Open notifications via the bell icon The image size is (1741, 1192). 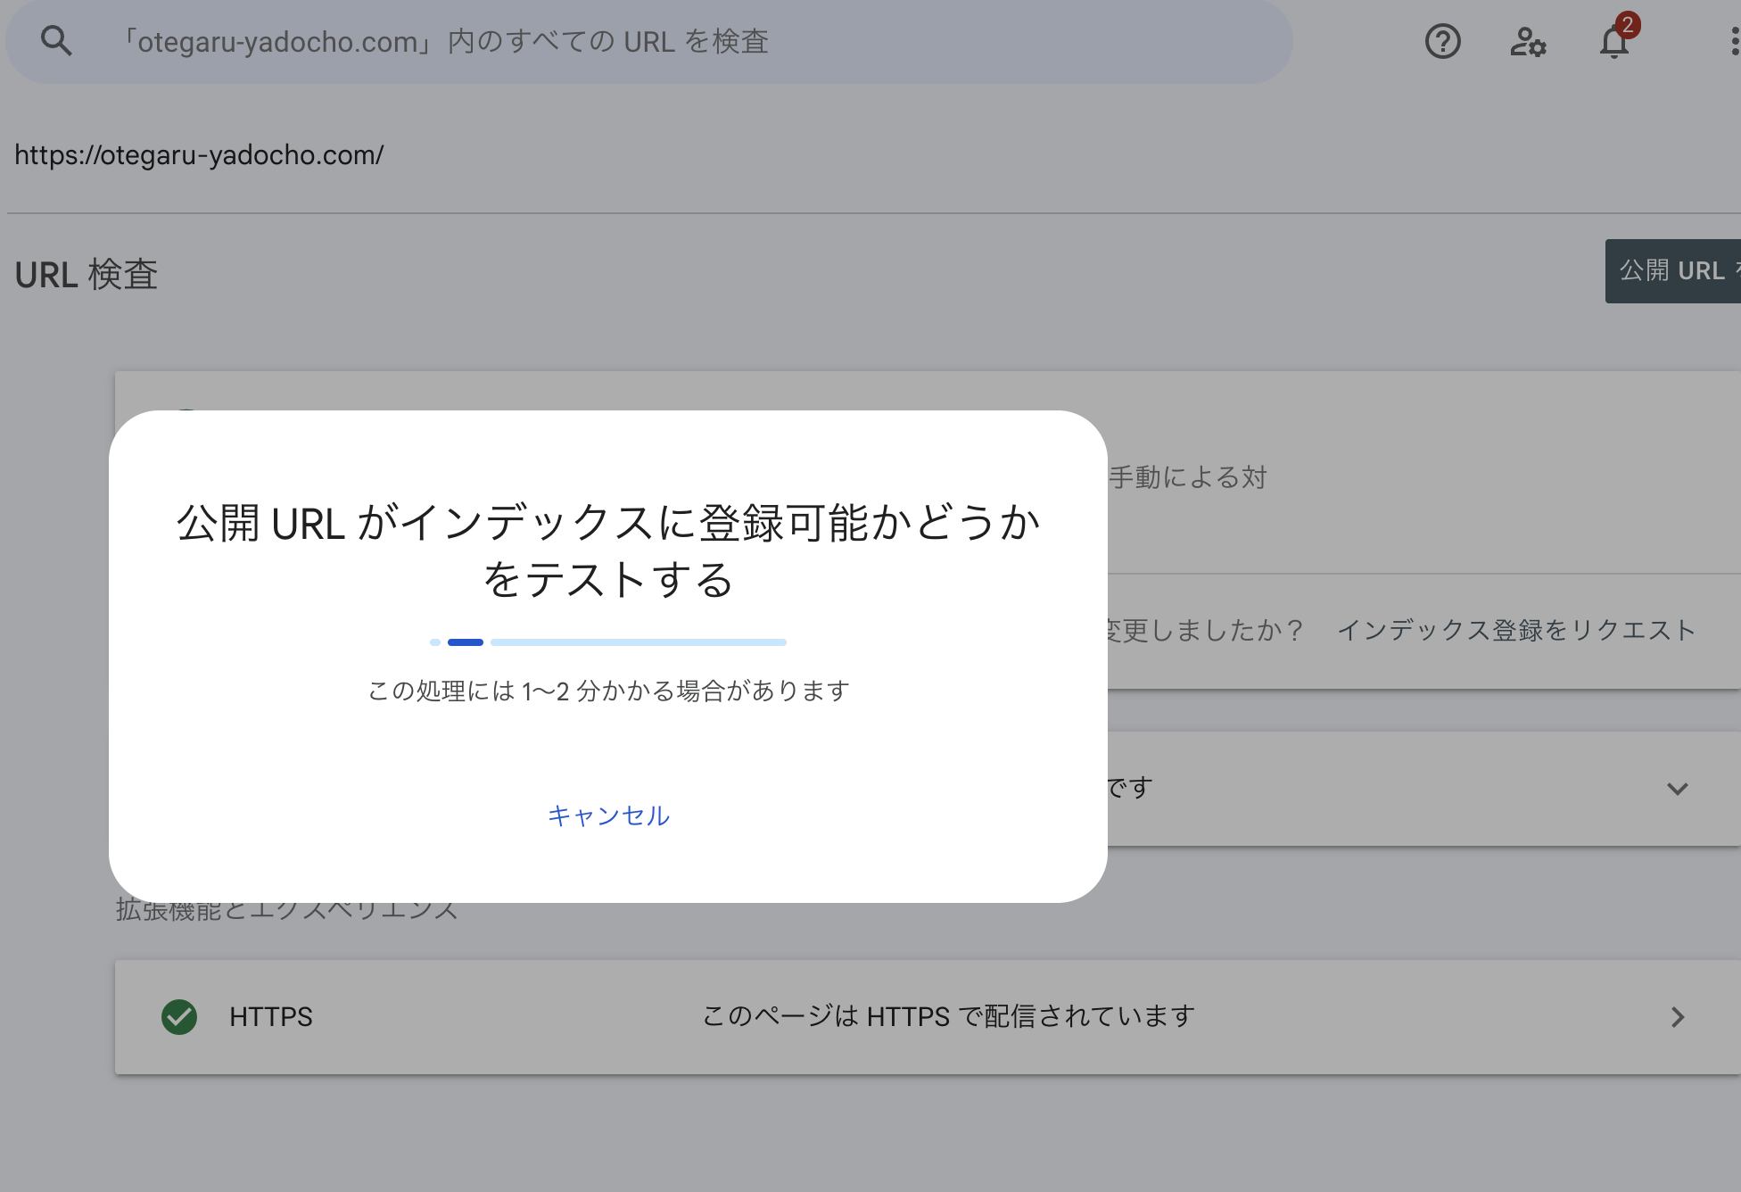(x=1613, y=45)
